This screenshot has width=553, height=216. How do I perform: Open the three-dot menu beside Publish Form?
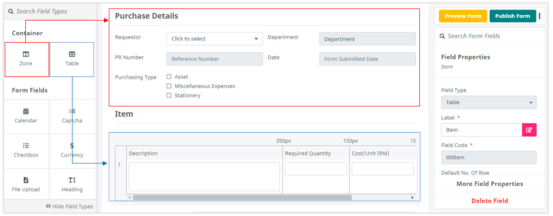[539, 16]
